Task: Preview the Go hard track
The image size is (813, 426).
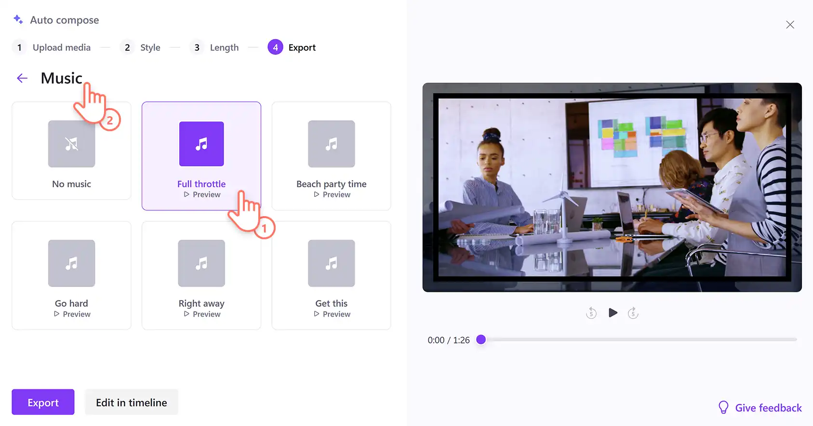Action: point(72,314)
